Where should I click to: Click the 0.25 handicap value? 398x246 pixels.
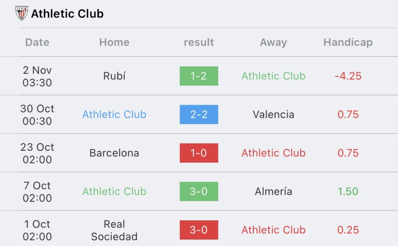[x=348, y=230]
